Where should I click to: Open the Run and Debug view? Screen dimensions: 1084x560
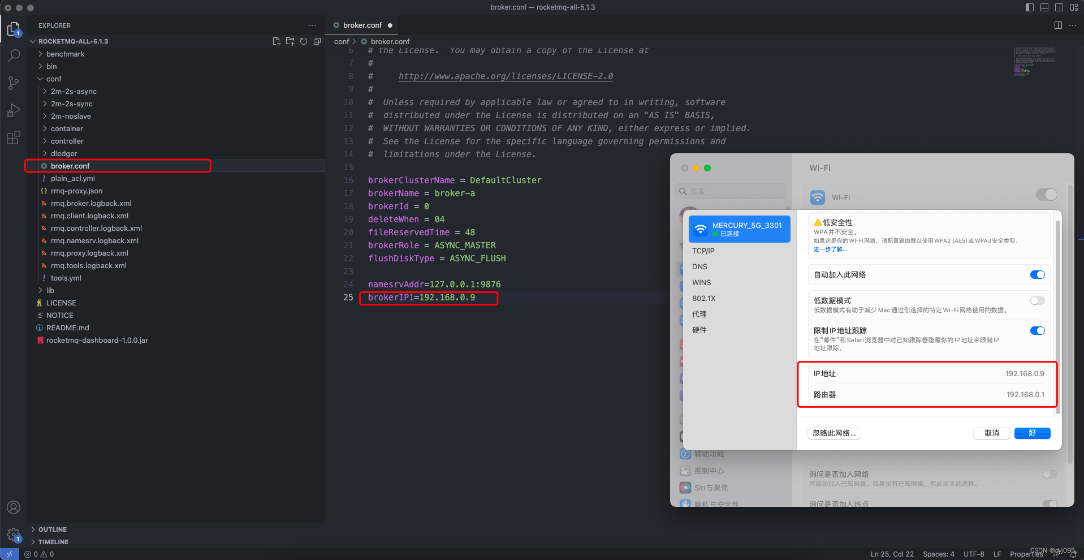tap(14, 110)
